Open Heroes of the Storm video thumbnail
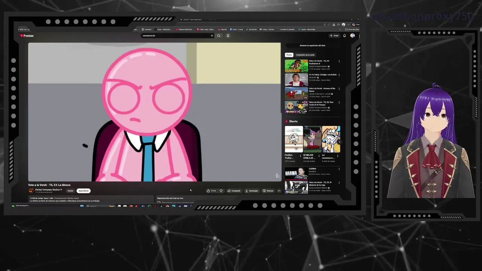 coord(296,93)
